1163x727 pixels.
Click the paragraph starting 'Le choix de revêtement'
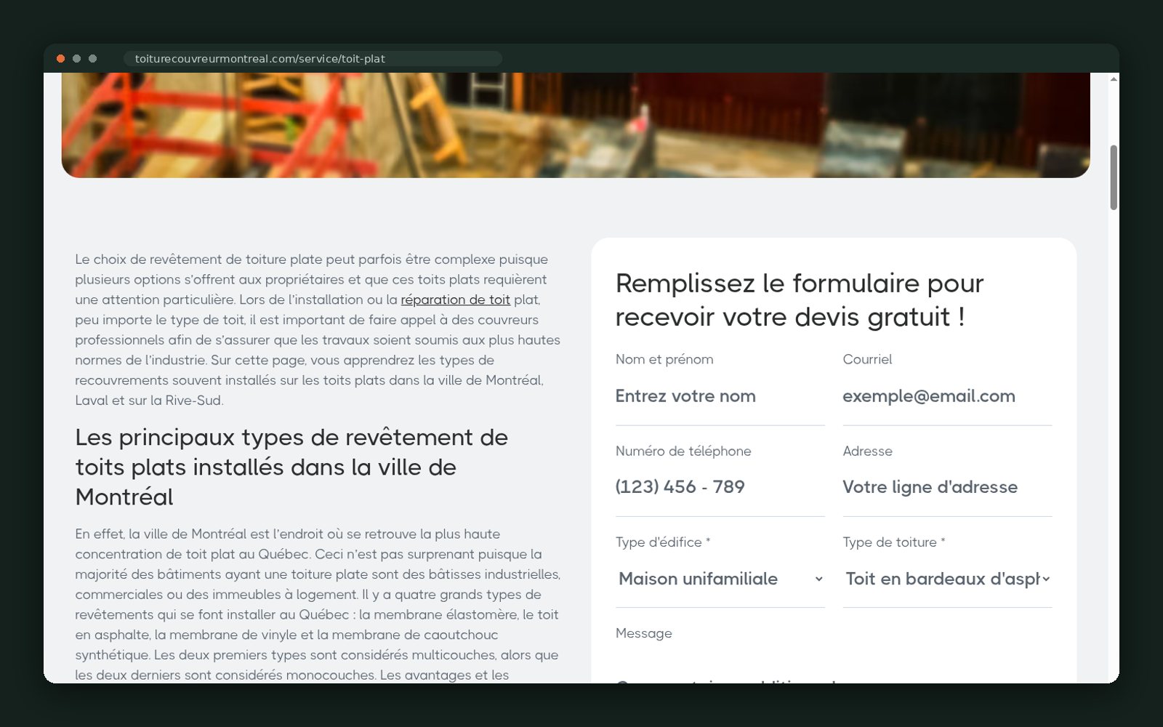pos(318,329)
